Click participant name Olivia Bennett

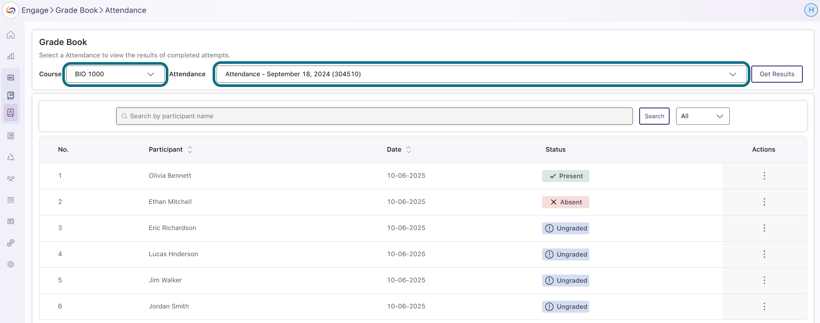170,176
